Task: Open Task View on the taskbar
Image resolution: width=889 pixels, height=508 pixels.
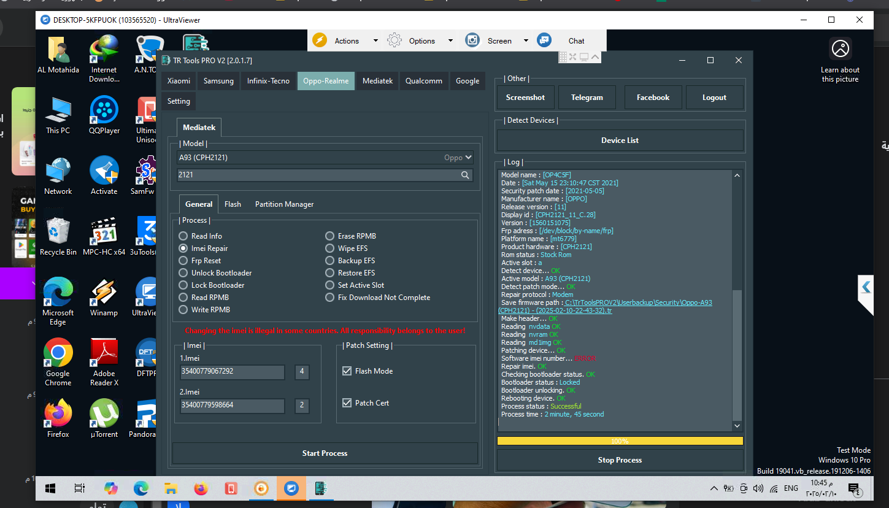Action: pos(80,488)
